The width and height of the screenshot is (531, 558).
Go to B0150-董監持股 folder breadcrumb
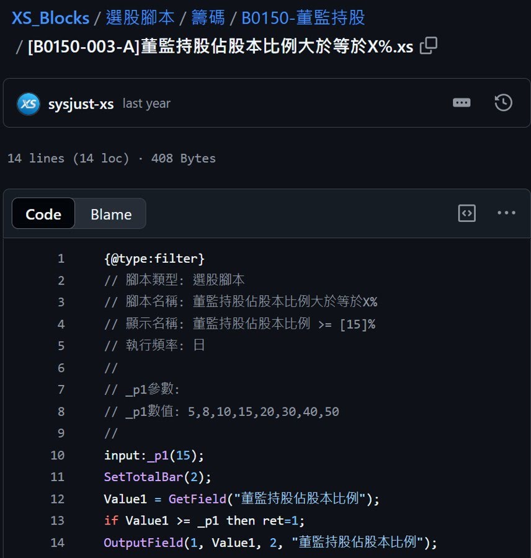click(303, 18)
